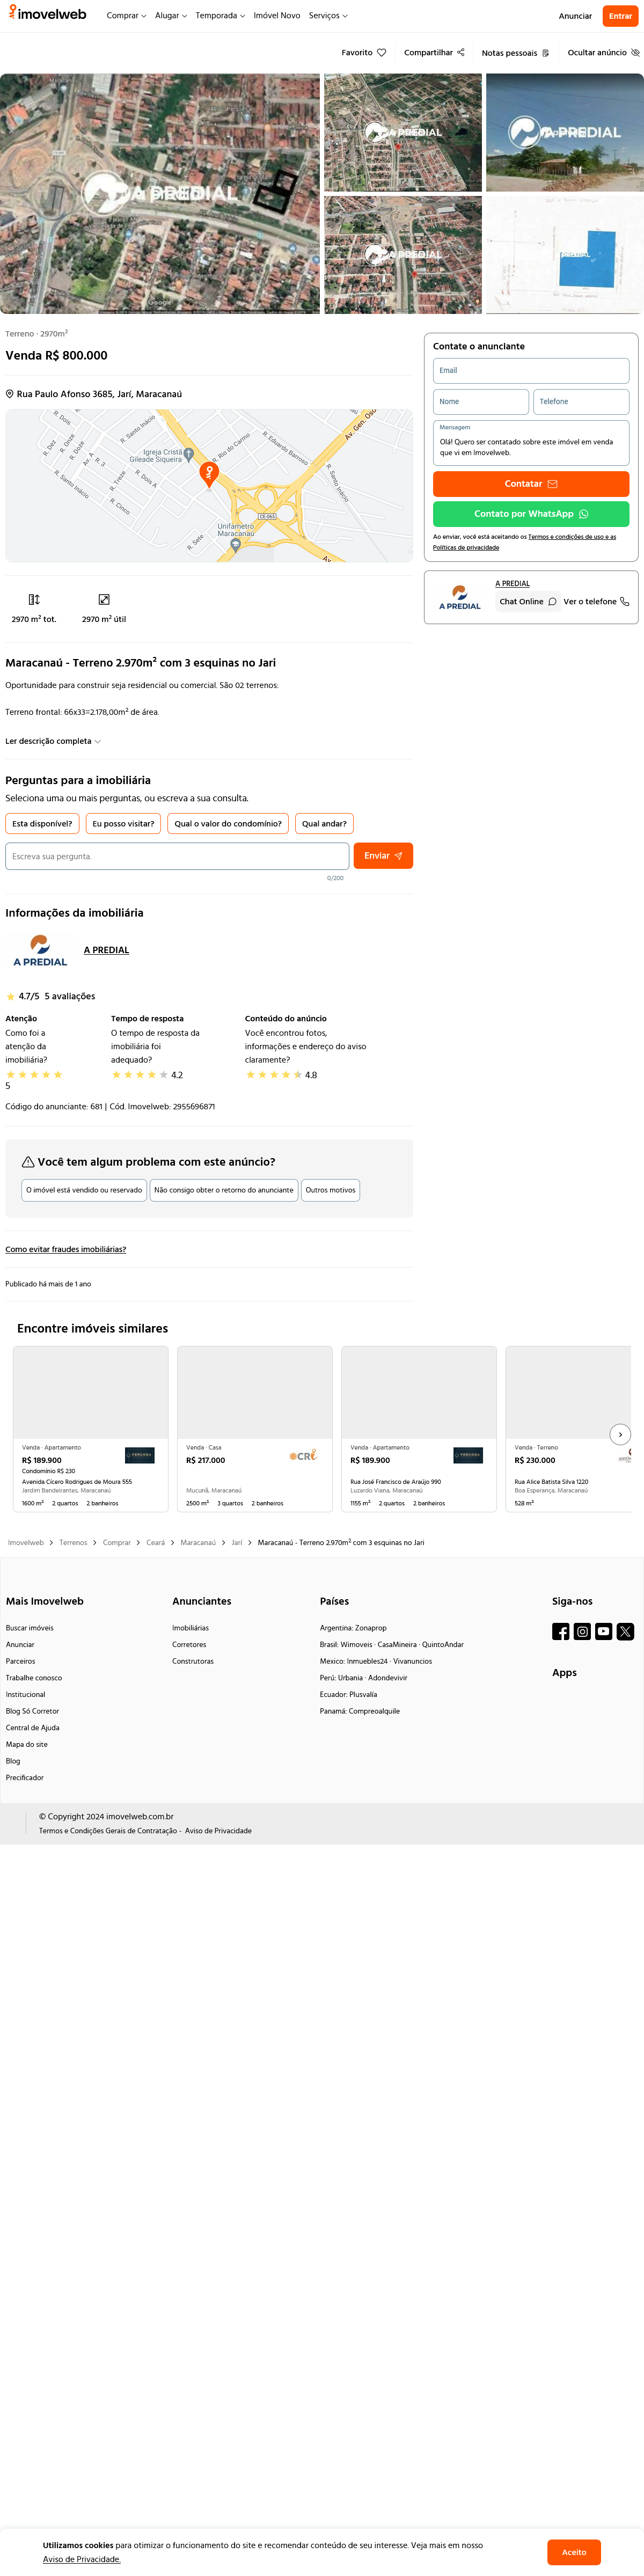
Task: Expand the Serviços dropdown menu
Action: tap(328, 16)
